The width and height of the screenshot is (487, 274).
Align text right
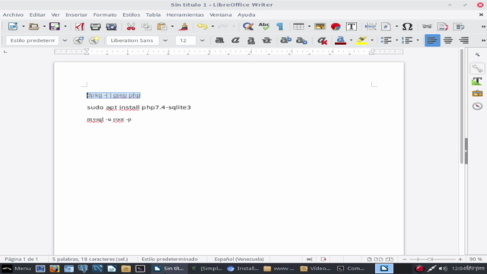click(463, 40)
